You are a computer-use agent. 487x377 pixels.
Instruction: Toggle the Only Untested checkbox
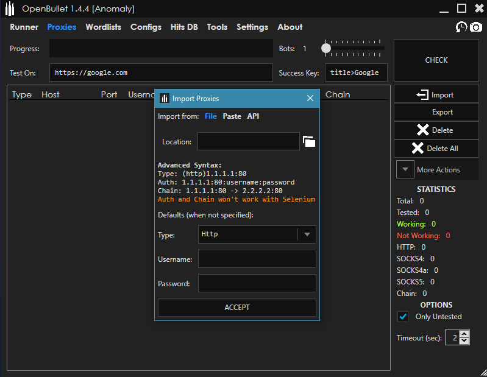point(403,317)
